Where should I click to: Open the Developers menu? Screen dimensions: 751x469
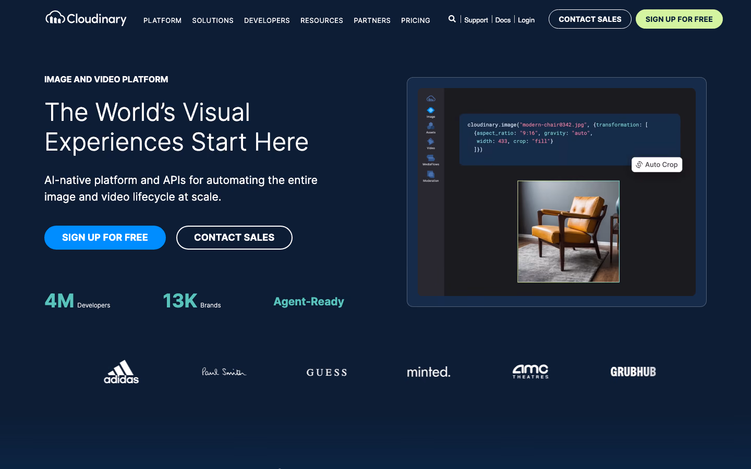(267, 20)
